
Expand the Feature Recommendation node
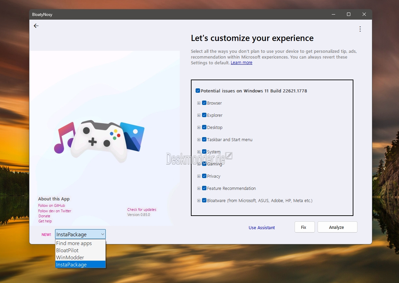[x=199, y=189]
